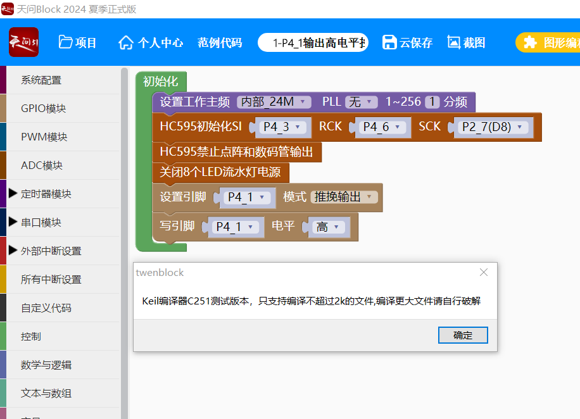The height and width of the screenshot is (419, 580).
Task: Open the 推挽输出 mode dropdown
Action: (344, 197)
